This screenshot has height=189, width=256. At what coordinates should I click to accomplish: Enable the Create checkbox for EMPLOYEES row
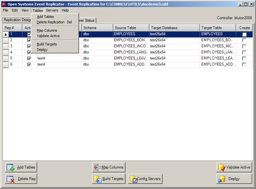point(244,34)
